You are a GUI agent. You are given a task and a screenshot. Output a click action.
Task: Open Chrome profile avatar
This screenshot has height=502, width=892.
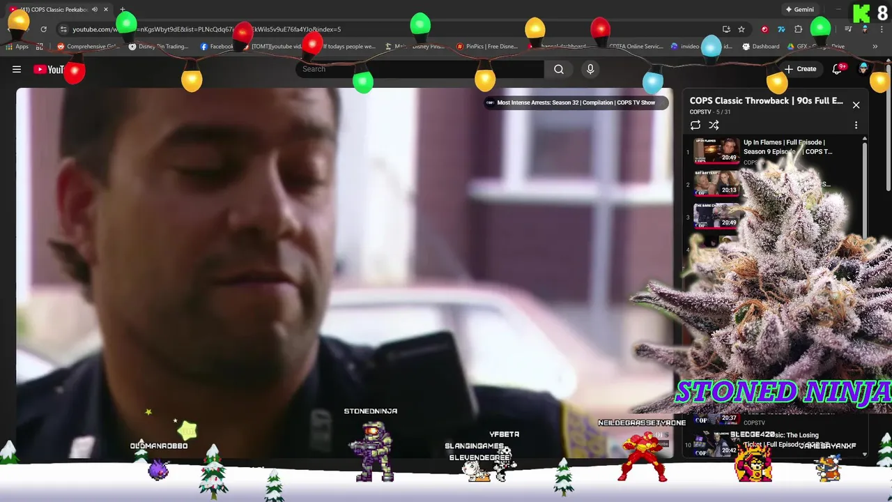pos(865,29)
